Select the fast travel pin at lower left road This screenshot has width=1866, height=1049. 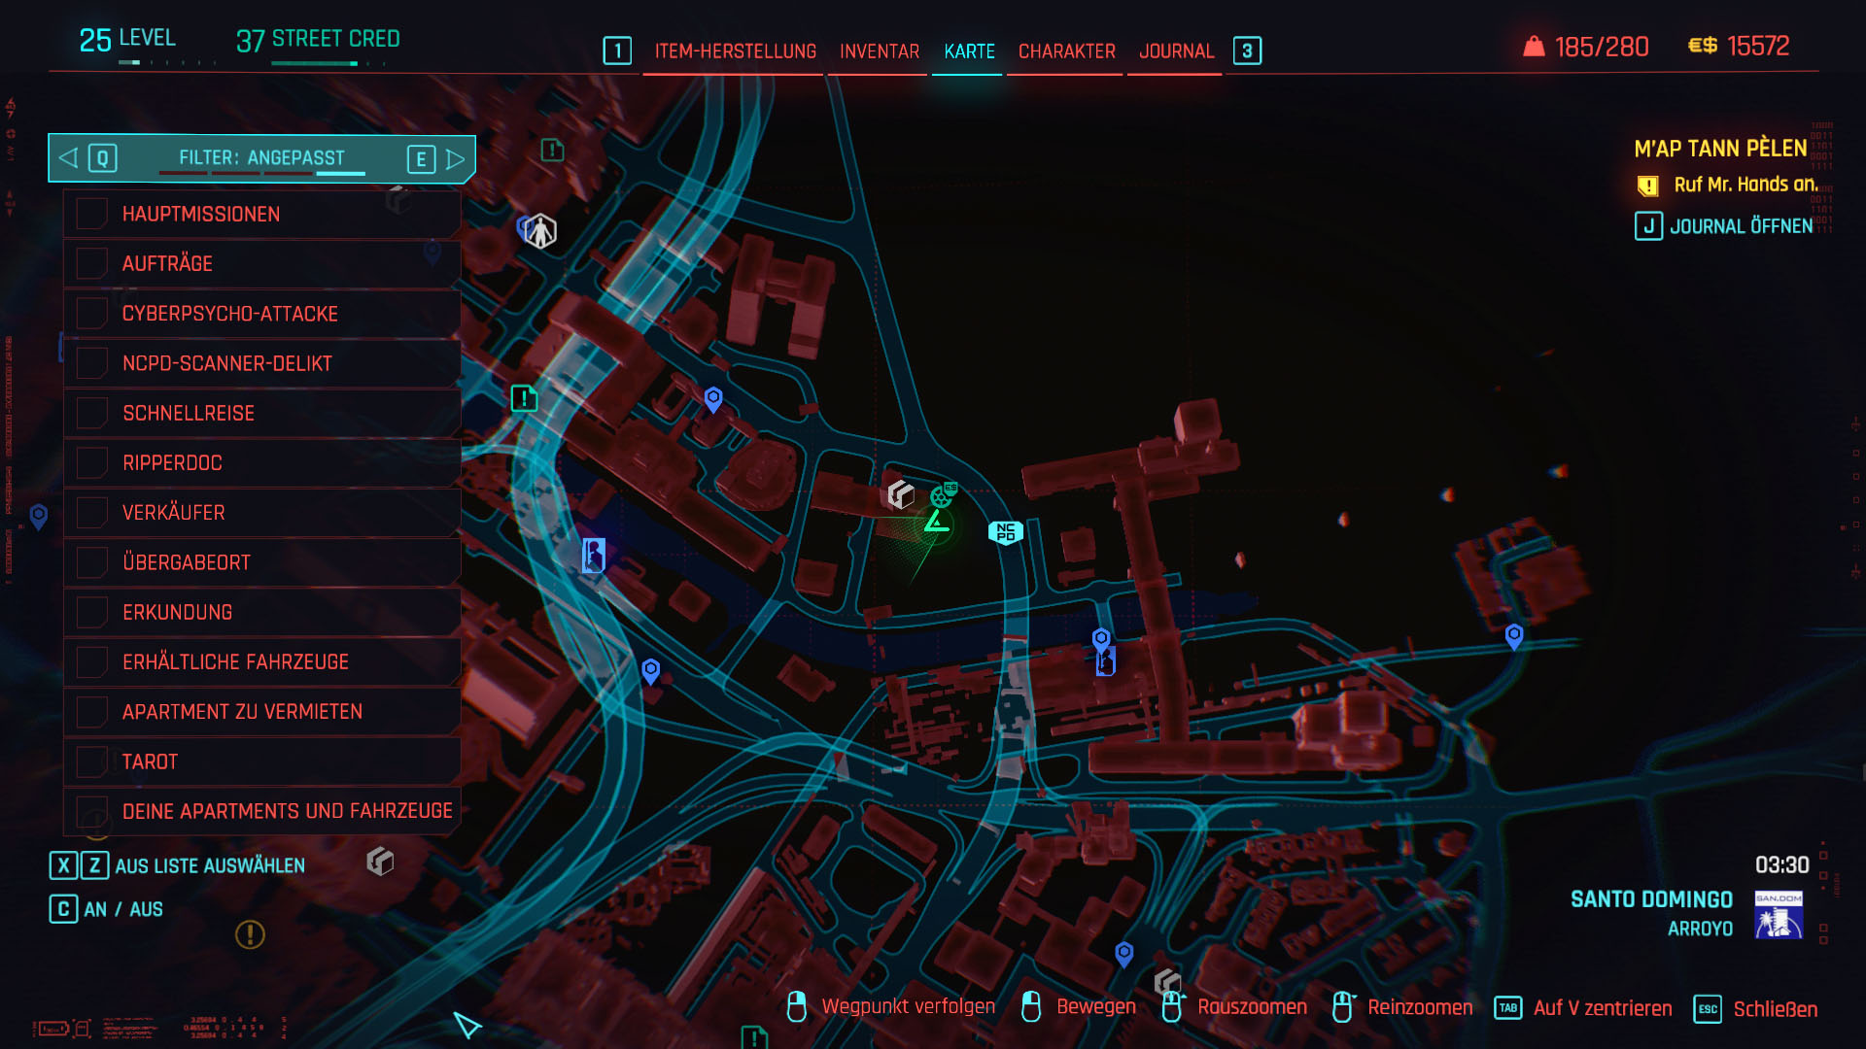pos(651,670)
